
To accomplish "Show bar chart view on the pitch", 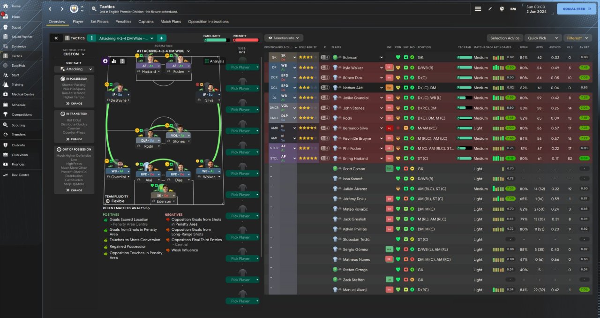I will tap(113, 61).
